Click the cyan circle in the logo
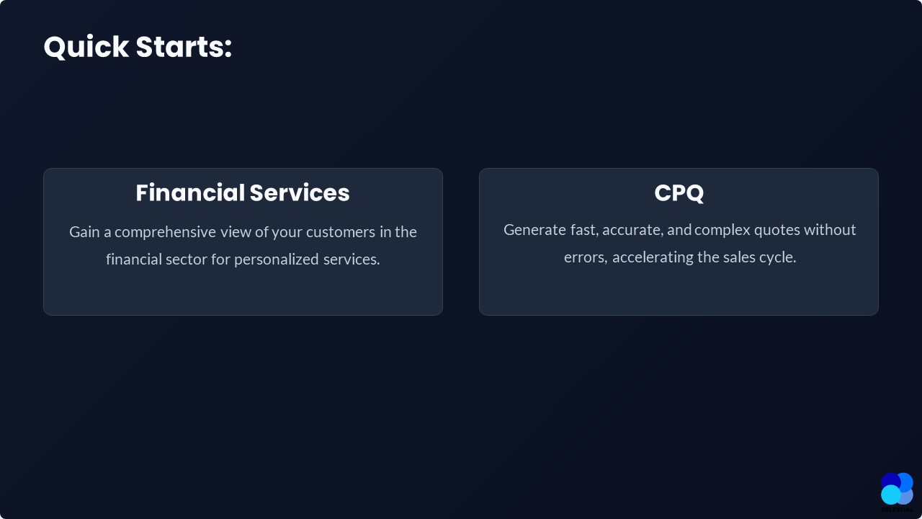 pos(890,494)
